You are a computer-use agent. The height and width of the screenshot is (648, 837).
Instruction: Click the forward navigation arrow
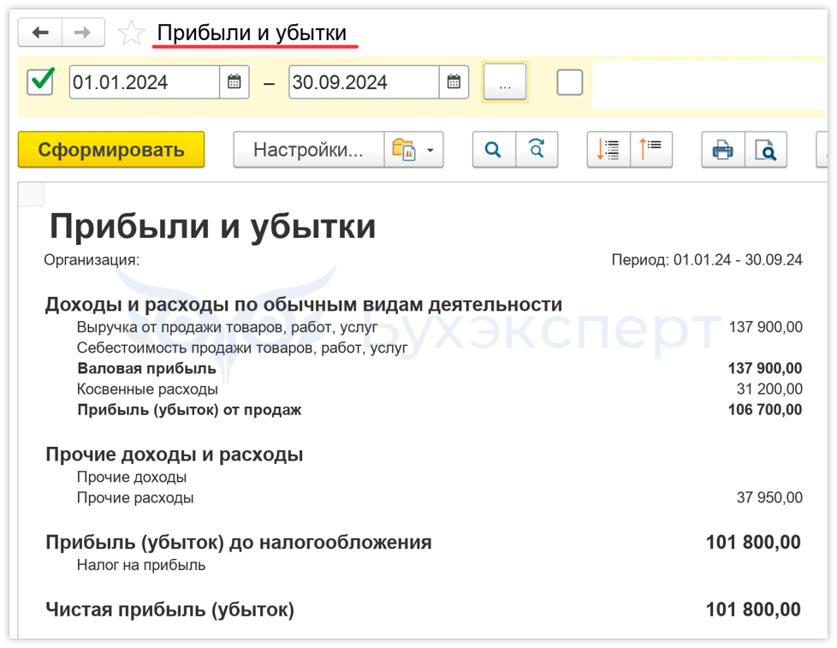83,33
